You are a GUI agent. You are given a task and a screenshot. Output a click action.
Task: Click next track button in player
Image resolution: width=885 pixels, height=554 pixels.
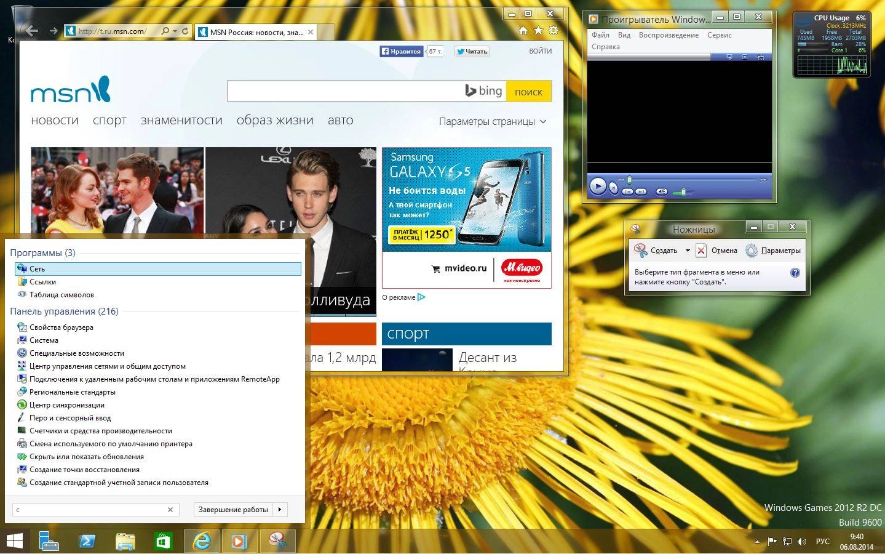[x=641, y=191]
